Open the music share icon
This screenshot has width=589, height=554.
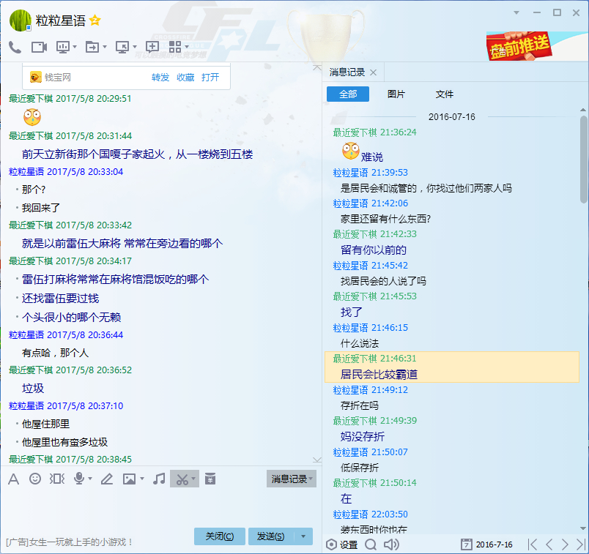159,479
